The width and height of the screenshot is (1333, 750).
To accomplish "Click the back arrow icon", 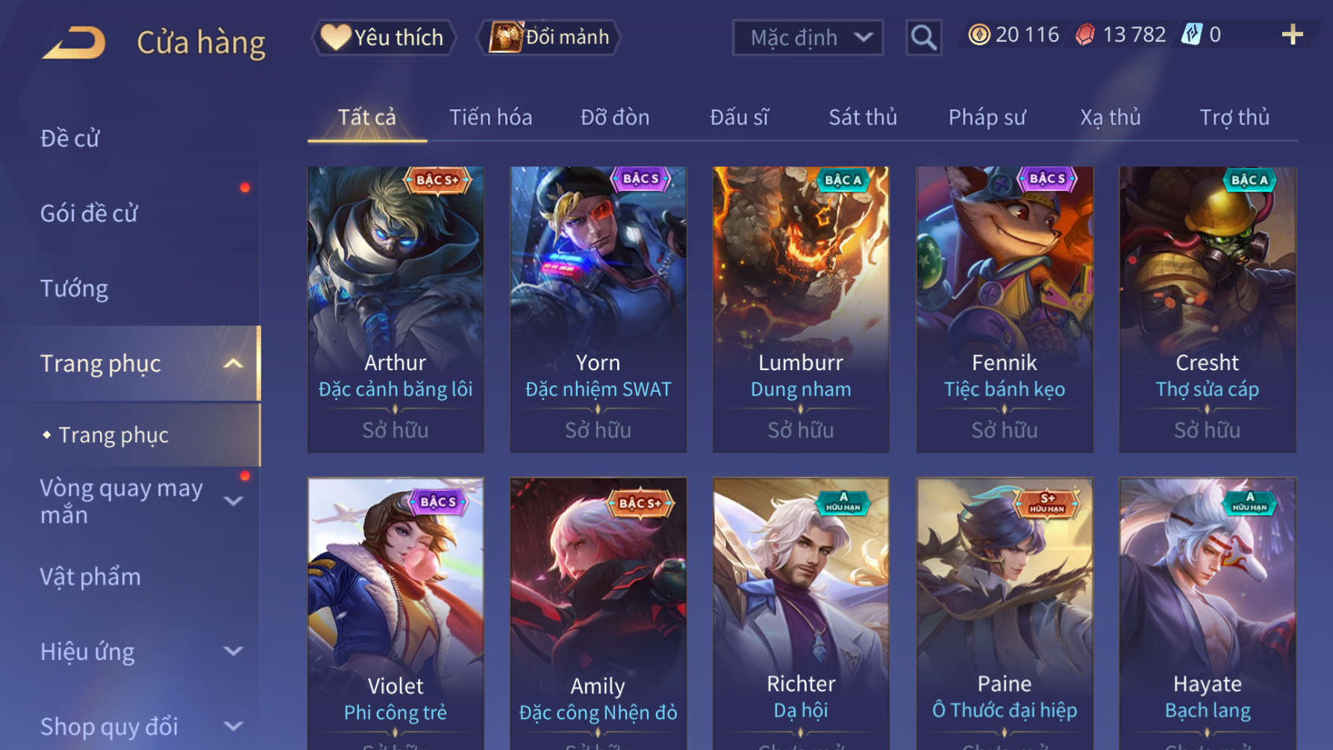I will [74, 43].
